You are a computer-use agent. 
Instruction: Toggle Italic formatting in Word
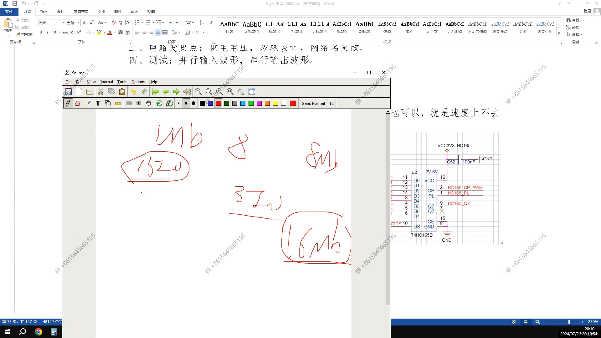[48, 32]
